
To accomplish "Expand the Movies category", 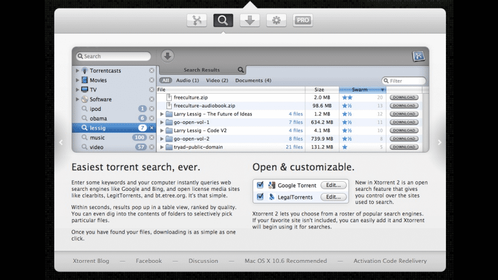I will (x=77, y=80).
